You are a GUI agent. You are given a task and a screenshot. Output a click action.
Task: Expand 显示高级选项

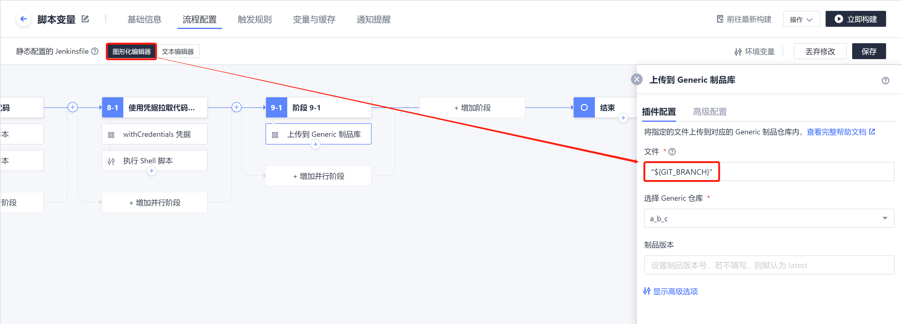pyautogui.click(x=670, y=291)
